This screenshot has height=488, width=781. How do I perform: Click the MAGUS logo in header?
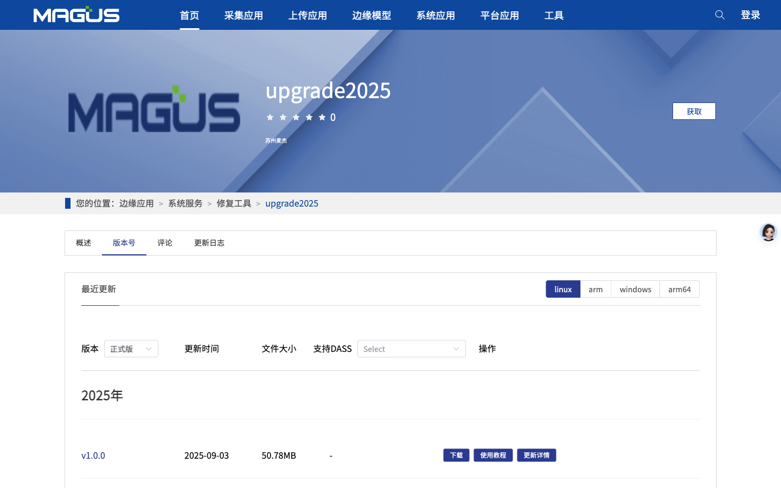click(76, 15)
